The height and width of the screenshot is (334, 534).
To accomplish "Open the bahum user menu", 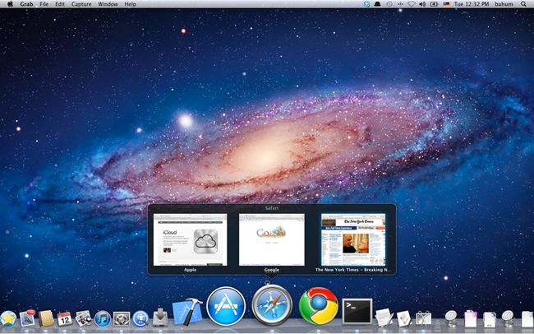I will click(504, 4).
